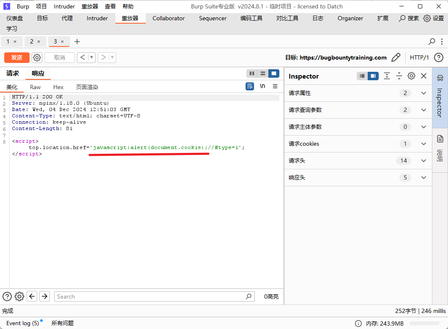The width and height of the screenshot is (448, 329).
Task: Select the 响应 response tab
Action: (38, 73)
